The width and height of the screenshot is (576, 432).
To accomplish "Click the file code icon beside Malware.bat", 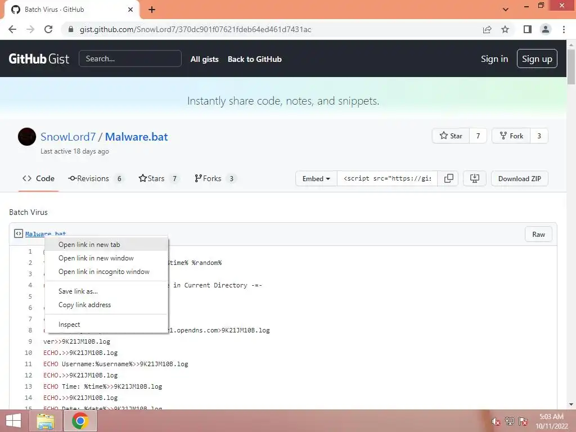I will click(19, 233).
